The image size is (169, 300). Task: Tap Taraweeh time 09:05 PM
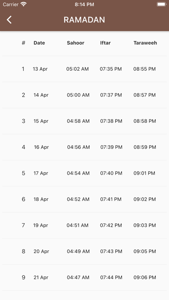pyautogui.click(x=145, y=251)
